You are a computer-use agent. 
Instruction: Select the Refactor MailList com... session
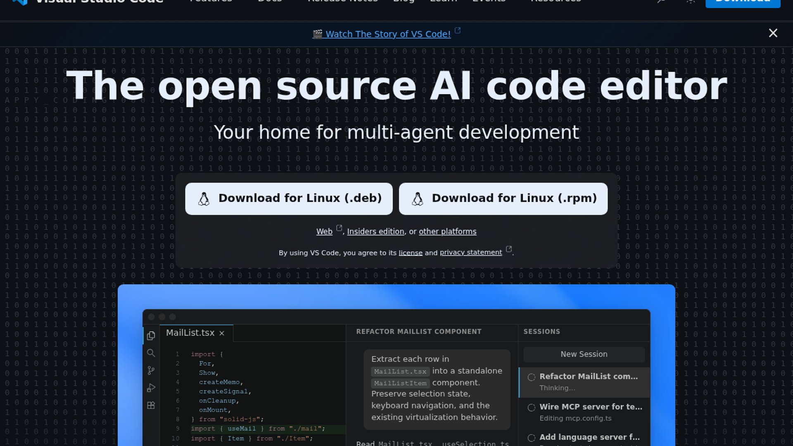tap(584, 382)
